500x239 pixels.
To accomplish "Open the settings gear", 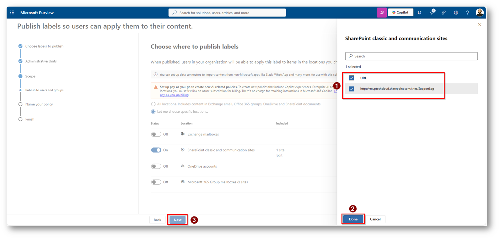I will (x=455, y=13).
